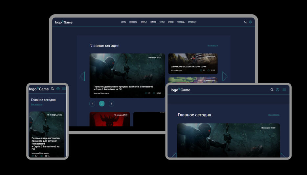Go to previous slide in desktop carousel

(x=82, y=76)
